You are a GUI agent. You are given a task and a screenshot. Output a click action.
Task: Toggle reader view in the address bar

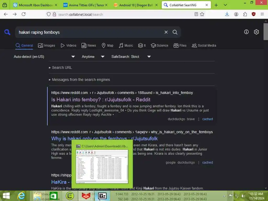click(196, 14)
